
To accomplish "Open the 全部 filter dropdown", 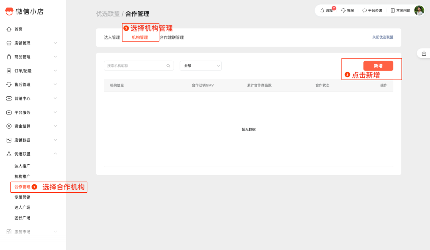I will (201, 66).
